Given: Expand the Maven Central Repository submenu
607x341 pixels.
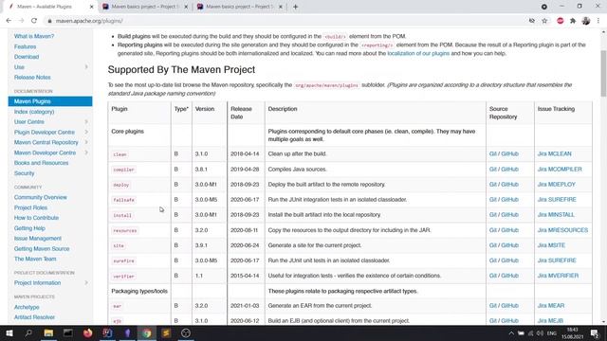Looking at the screenshot, I should tap(86, 142).
